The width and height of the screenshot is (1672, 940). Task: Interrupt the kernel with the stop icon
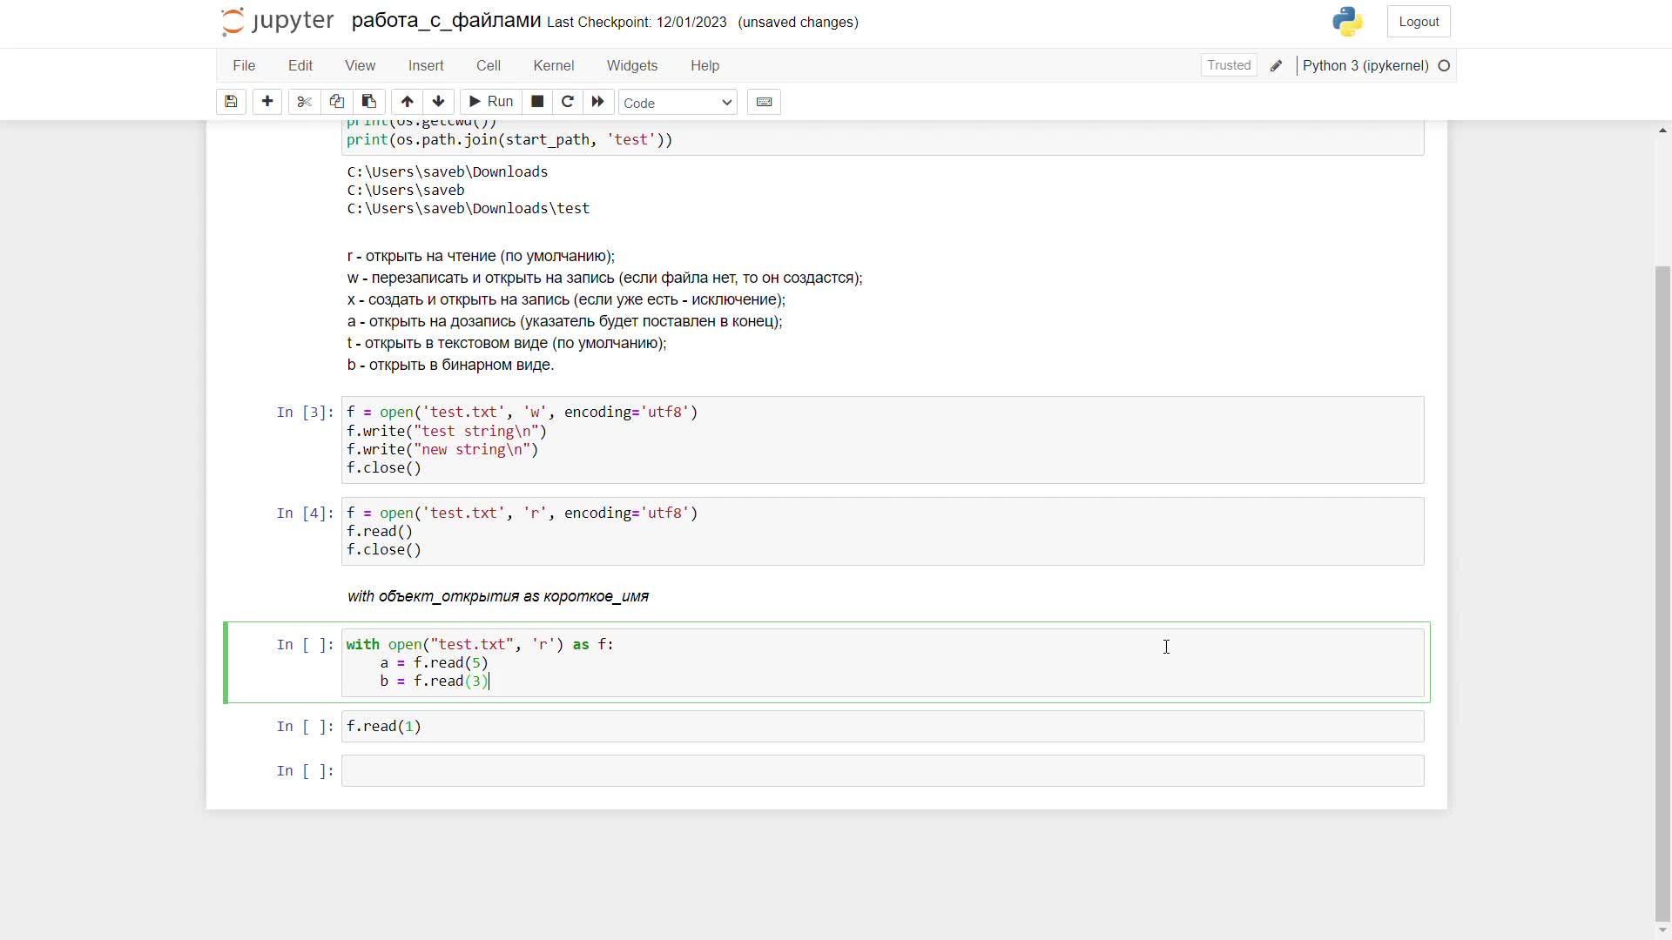coord(537,102)
